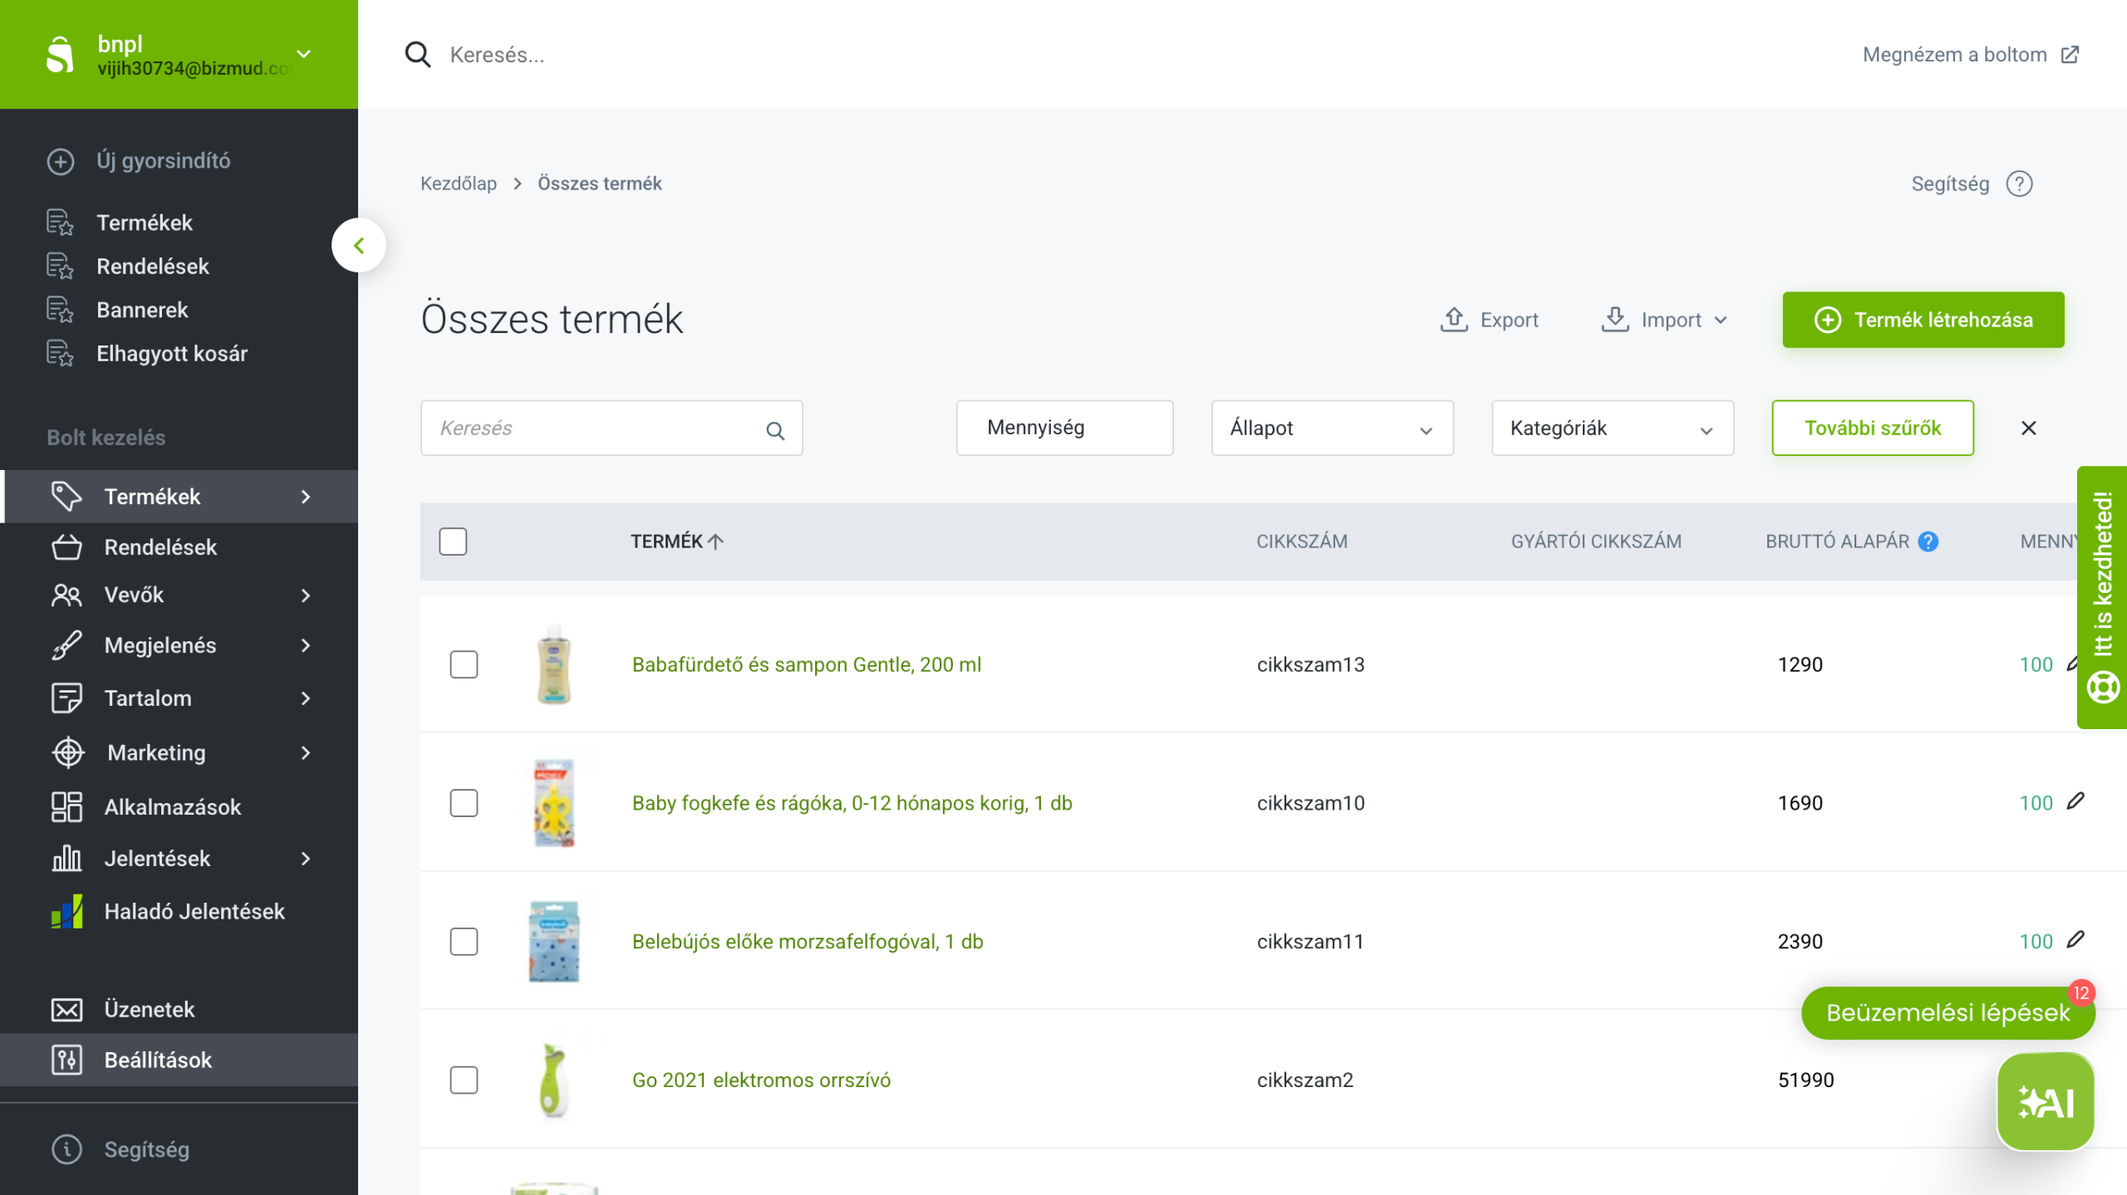Open the Kategóriák dropdown filter

pyautogui.click(x=1612, y=429)
